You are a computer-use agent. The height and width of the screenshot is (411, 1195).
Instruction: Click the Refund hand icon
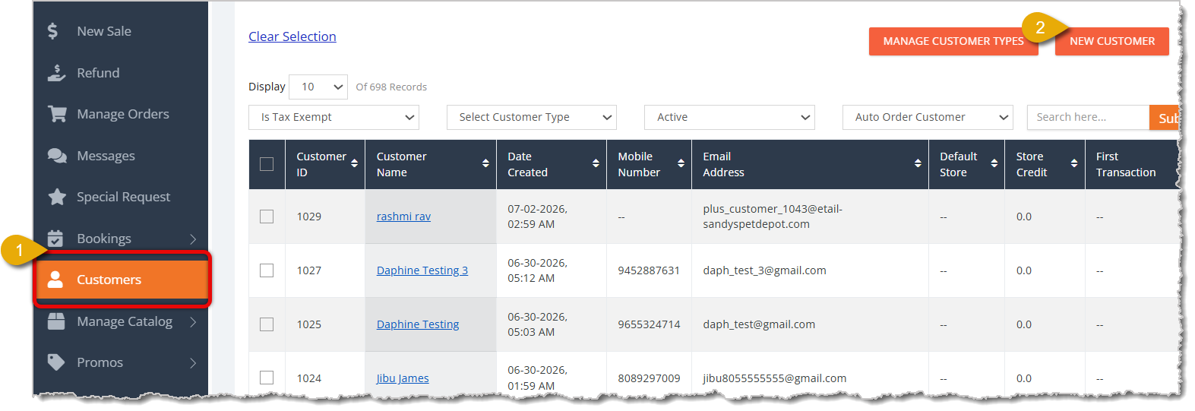point(56,73)
